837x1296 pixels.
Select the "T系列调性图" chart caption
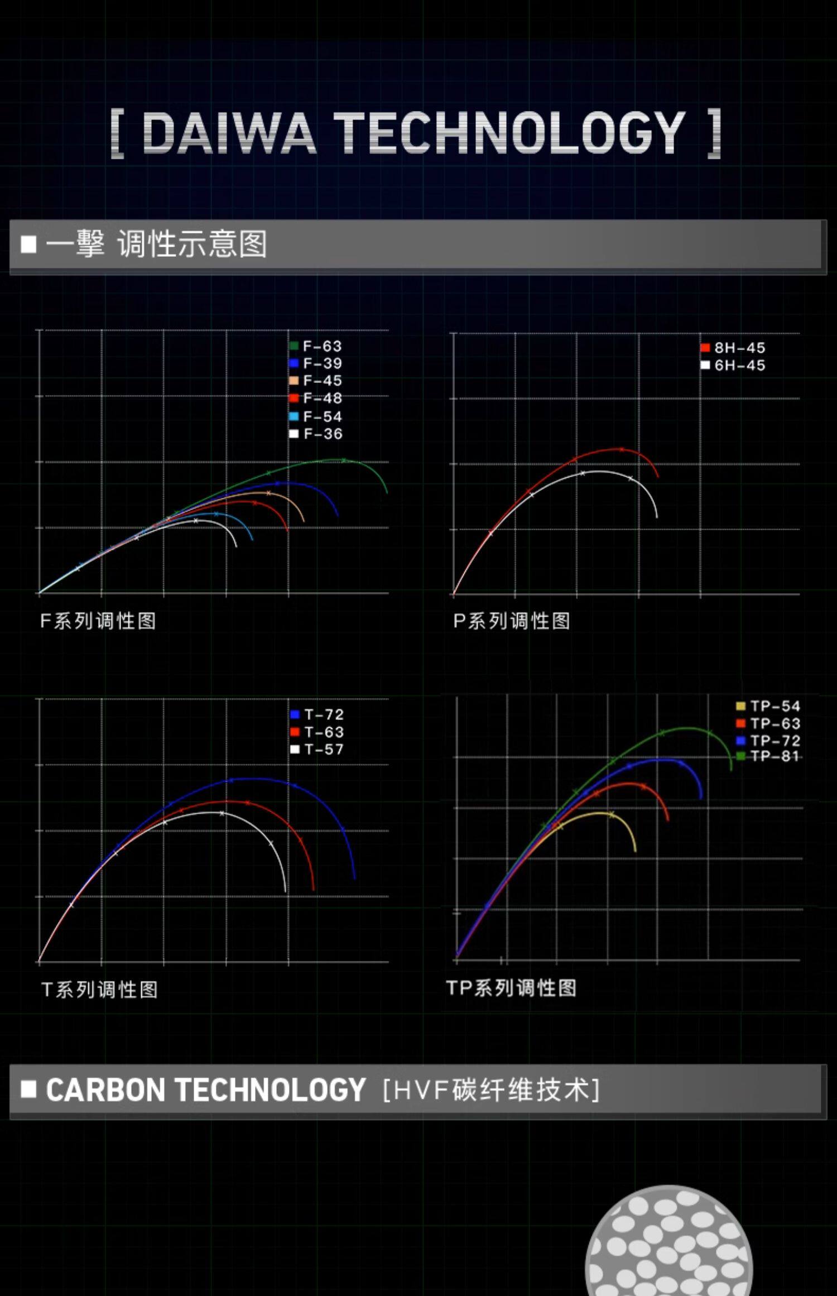(x=100, y=990)
